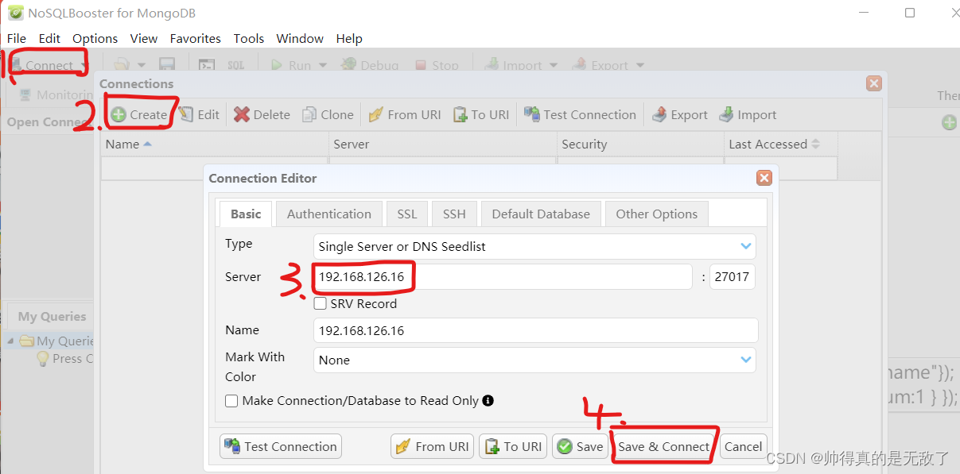The width and height of the screenshot is (960, 474).
Task: Open the Help menu
Action: [349, 38]
